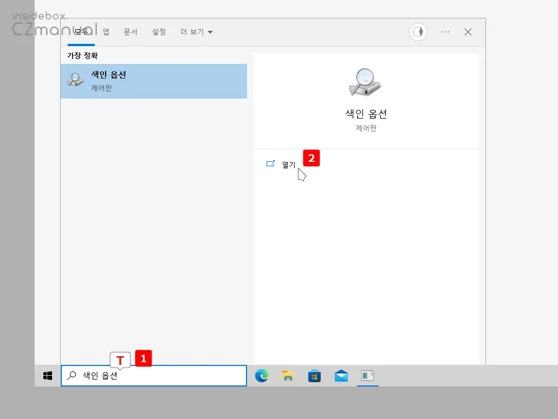Select the 설정 tab

[159, 32]
